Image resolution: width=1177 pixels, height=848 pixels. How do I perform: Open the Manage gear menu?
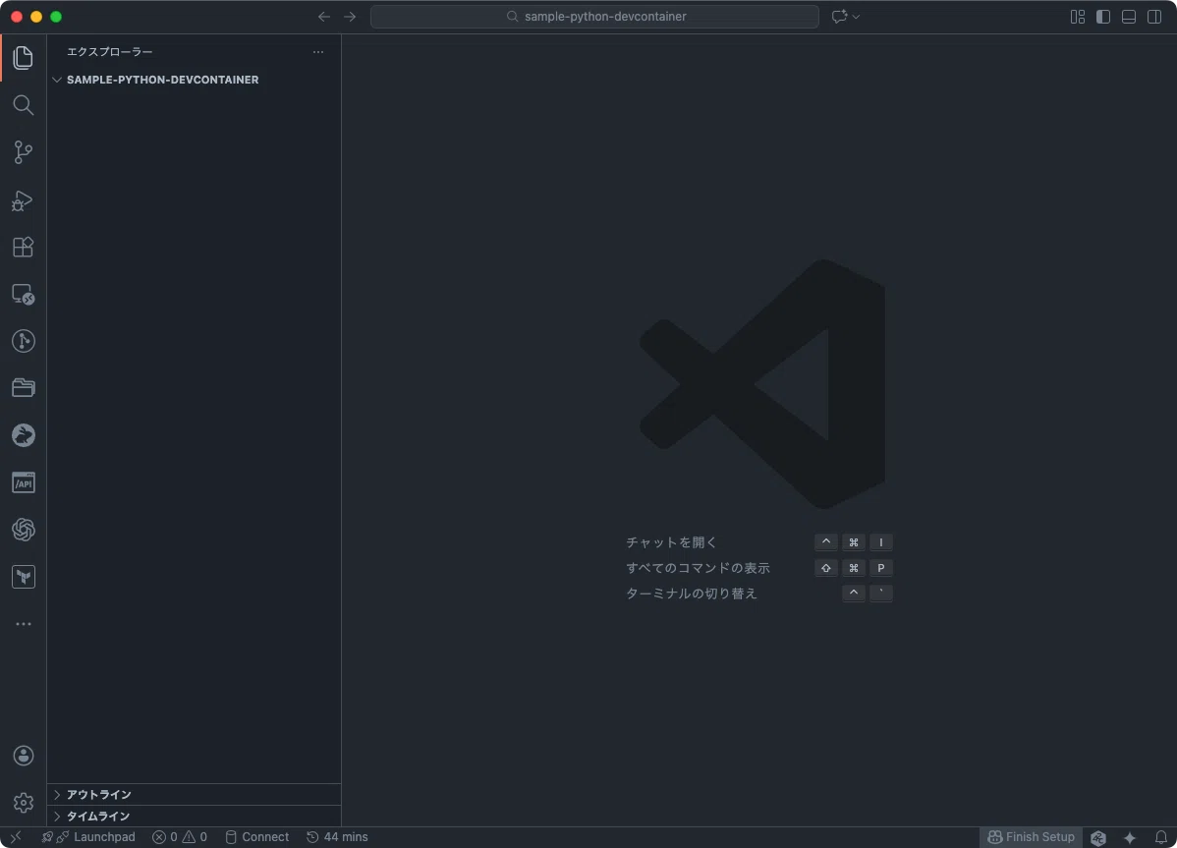point(24,803)
